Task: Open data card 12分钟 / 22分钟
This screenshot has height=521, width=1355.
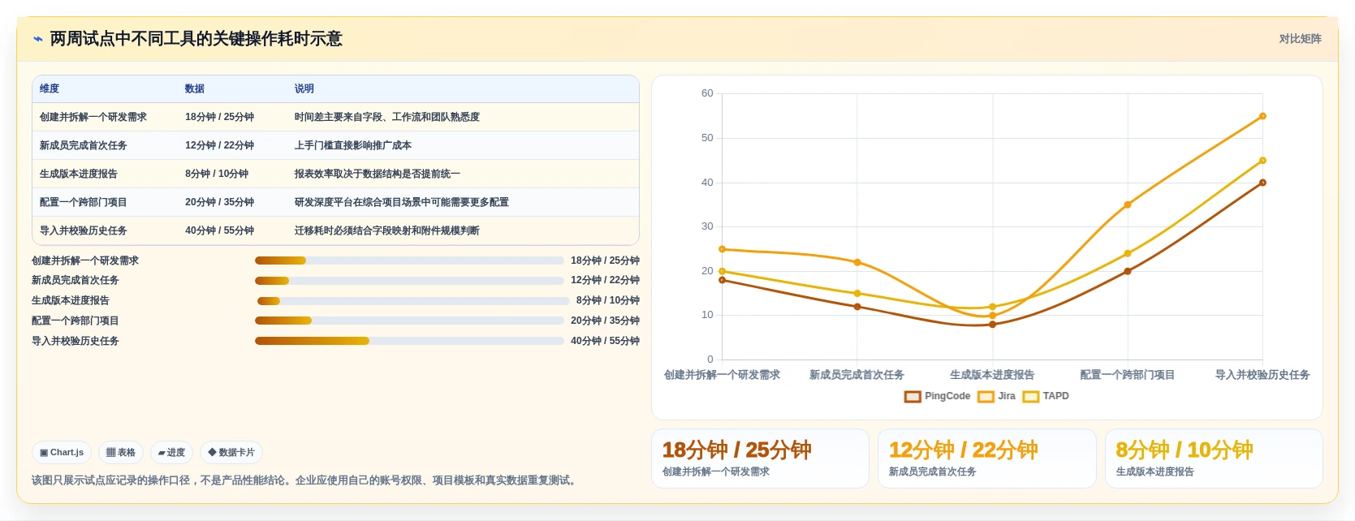Action: [x=987, y=459]
